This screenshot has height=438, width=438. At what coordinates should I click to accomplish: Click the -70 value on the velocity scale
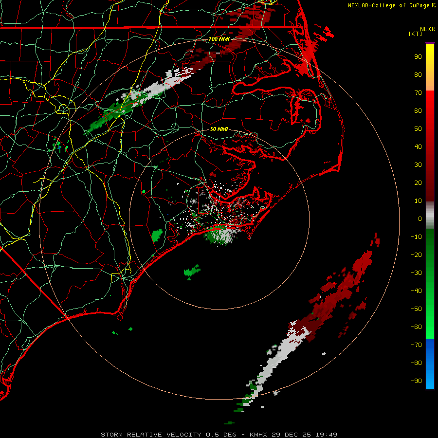416,345
